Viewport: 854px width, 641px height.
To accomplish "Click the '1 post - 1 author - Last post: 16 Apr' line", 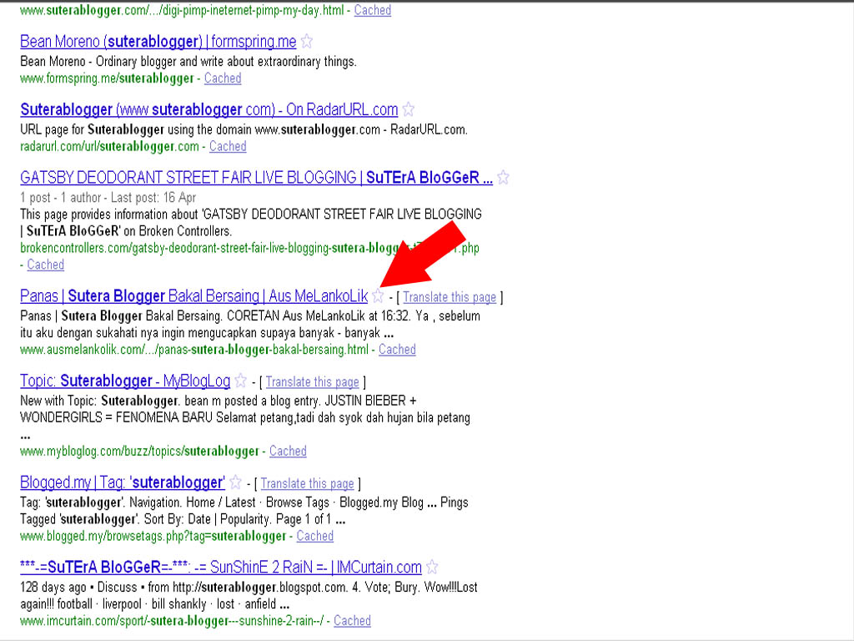I will click(108, 197).
